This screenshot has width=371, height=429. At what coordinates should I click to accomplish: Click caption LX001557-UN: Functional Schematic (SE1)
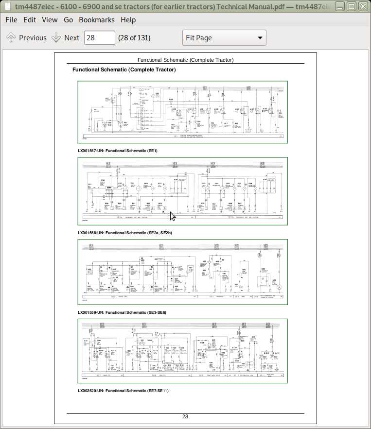tap(118, 151)
